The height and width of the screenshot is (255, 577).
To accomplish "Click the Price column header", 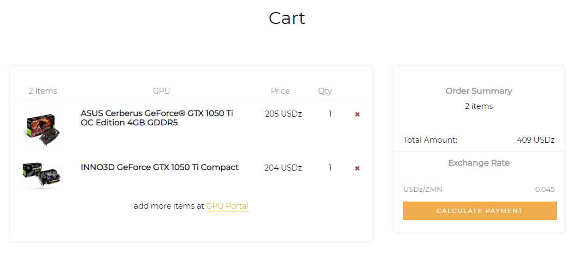I will [x=280, y=90].
